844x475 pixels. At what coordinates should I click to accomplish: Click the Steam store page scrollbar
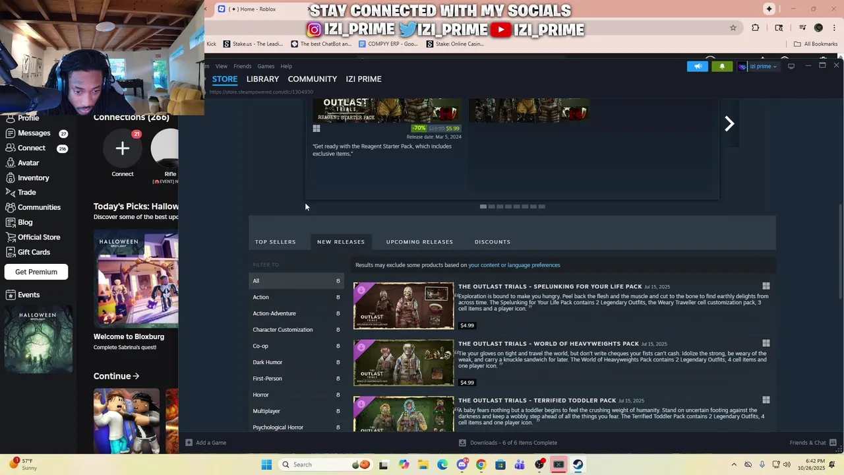[x=840, y=251]
